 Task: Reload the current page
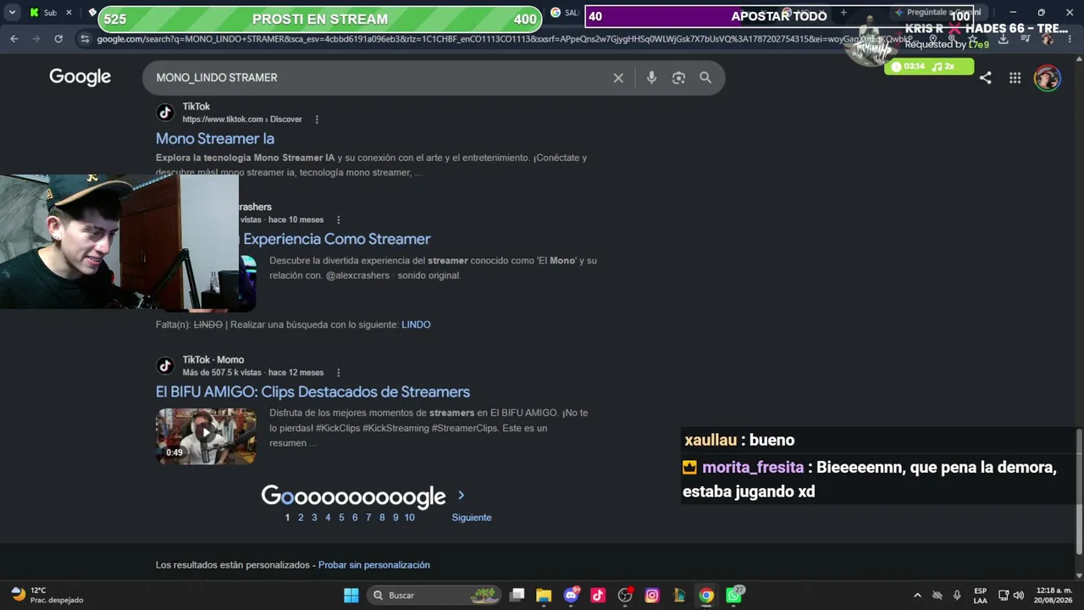(58, 39)
